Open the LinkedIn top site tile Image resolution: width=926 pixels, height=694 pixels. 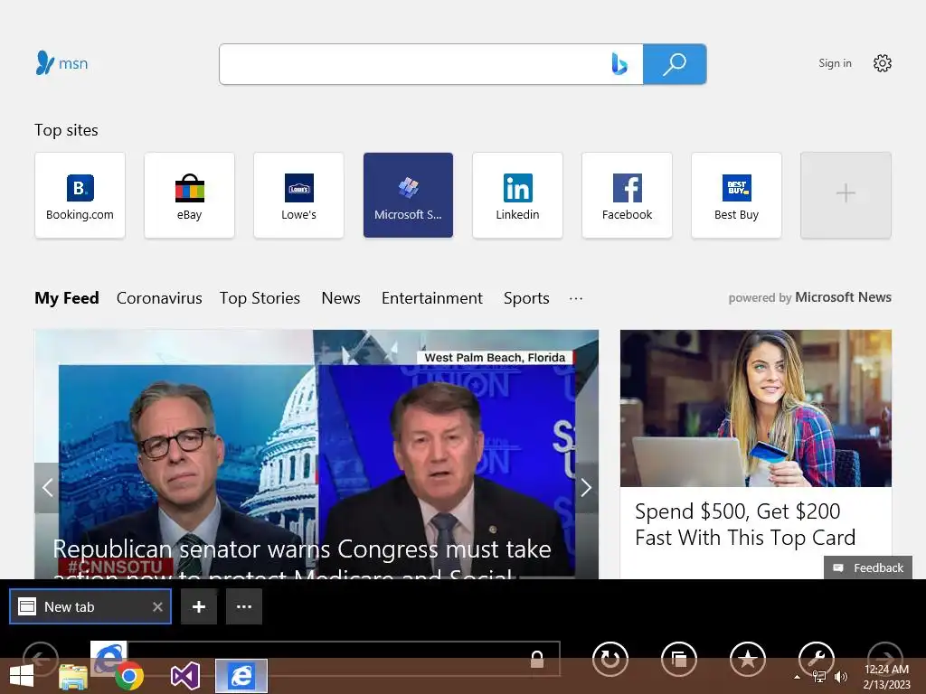[517, 195]
